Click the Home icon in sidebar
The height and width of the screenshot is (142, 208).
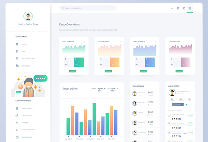(17, 44)
